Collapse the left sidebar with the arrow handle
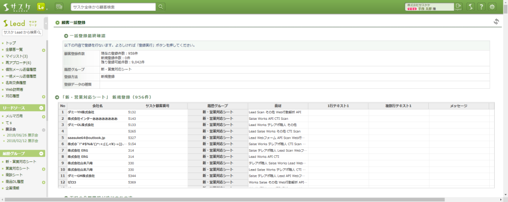This screenshot has width=508, height=202. pos(46,23)
